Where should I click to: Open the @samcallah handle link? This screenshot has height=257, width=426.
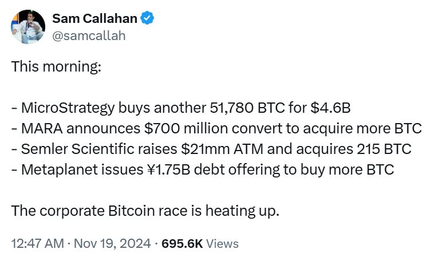click(88, 35)
